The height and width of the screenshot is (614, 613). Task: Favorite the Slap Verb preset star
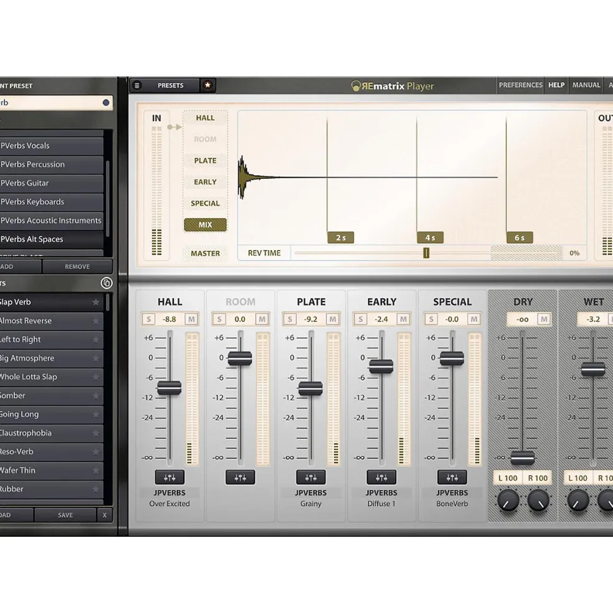point(95,302)
